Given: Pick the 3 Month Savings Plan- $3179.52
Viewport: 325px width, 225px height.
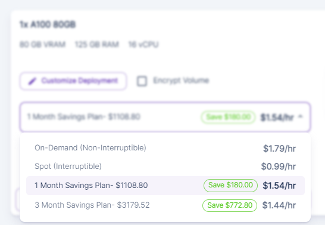Looking at the screenshot, I should pos(92,205).
